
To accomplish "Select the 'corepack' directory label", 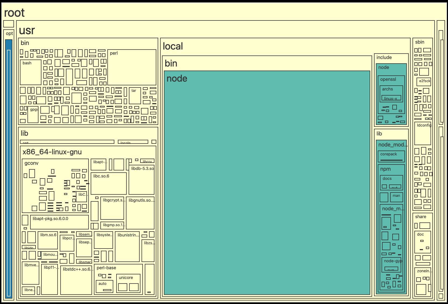I will click(x=389, y=154).
